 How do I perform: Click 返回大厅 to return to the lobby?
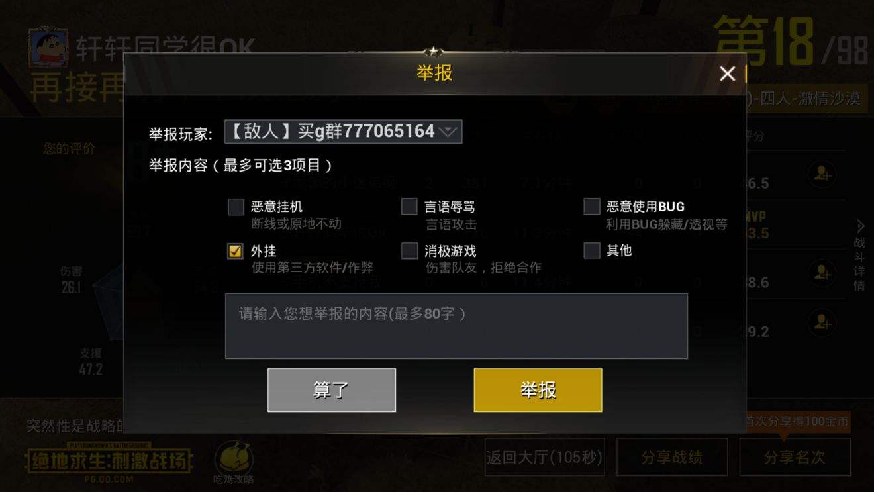(x=544, y=457)
